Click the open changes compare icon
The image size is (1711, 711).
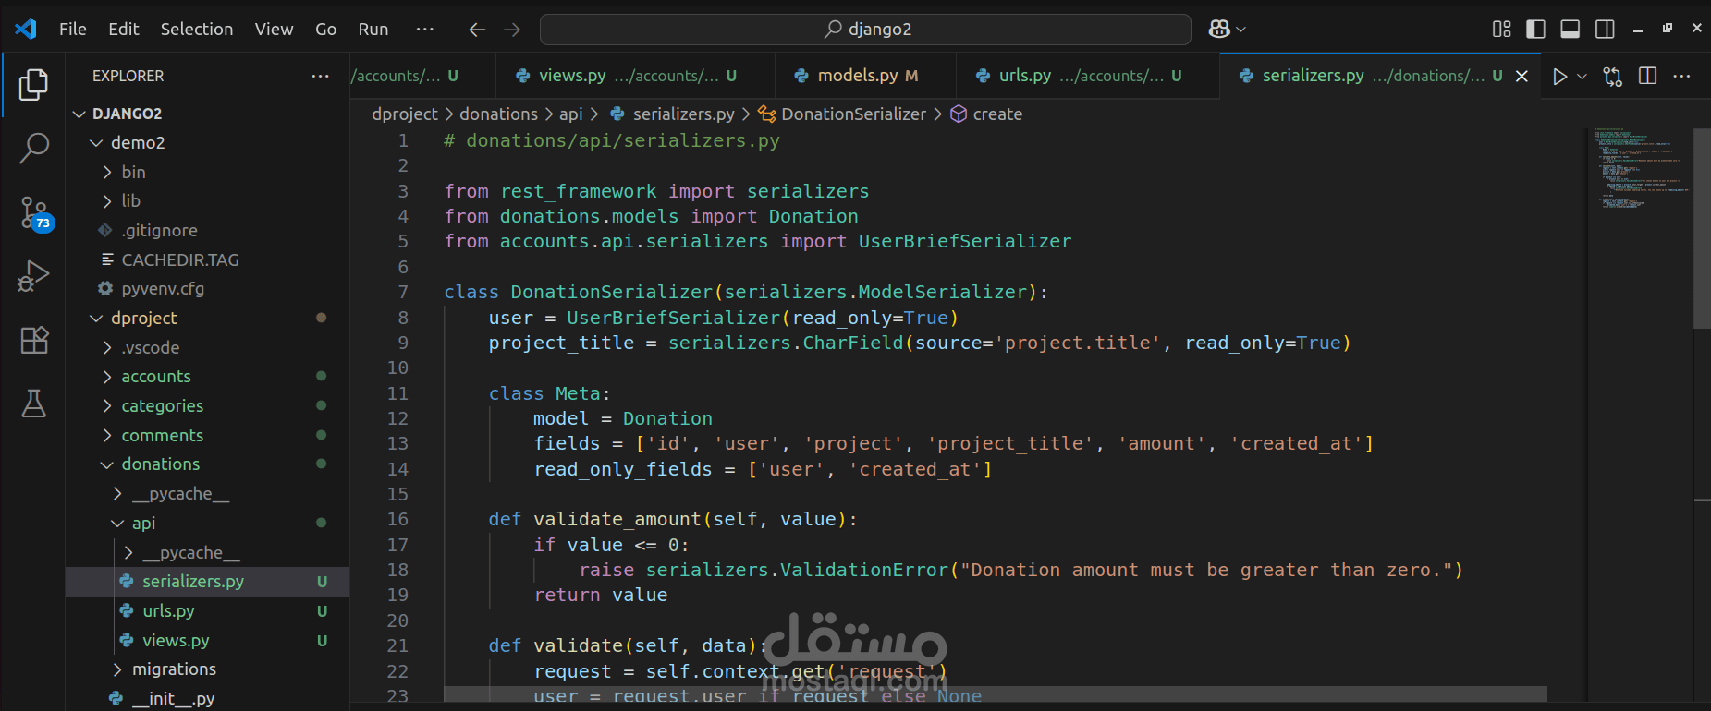[x=1613, y=77]
